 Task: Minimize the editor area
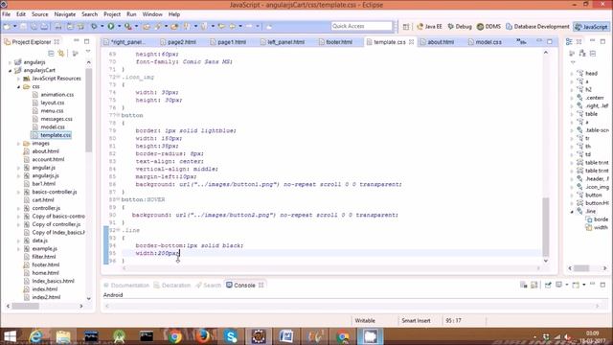539,41
